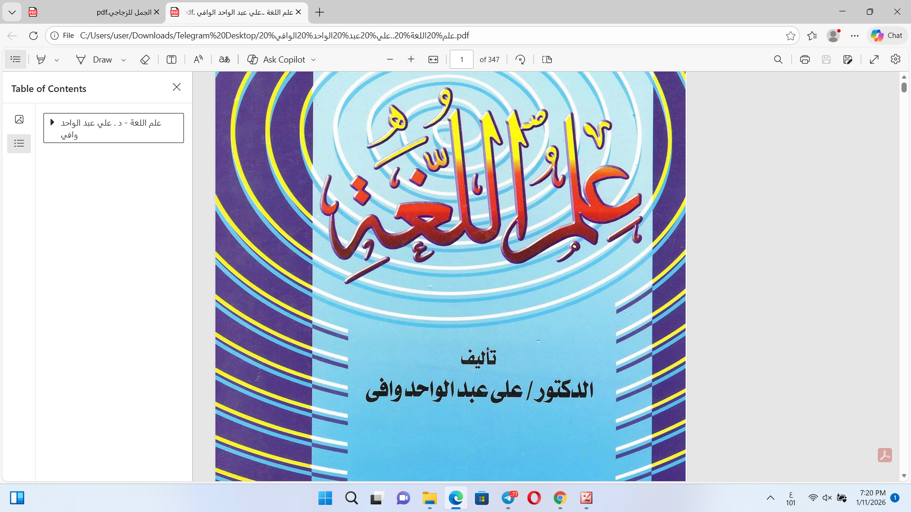The width and height of the screenshot is (911, 512).
Task: Toggle the Table of Contents sidebar button
Action: (16, 59)
